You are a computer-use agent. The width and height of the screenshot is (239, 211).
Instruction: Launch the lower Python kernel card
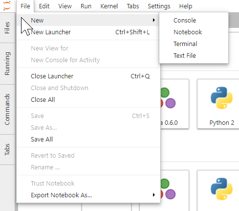click(218, 190)
